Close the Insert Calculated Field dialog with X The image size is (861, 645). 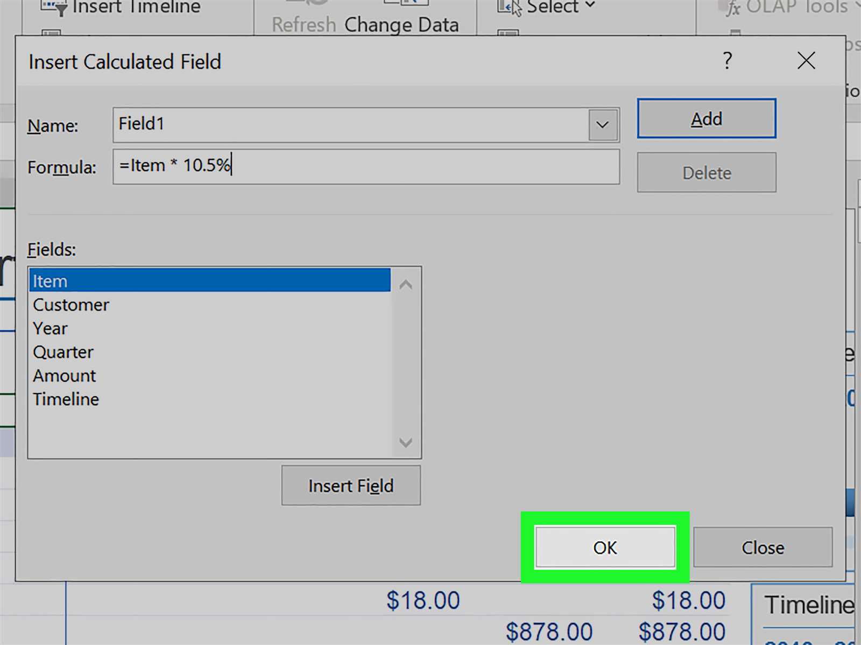(x=806, y=60)
